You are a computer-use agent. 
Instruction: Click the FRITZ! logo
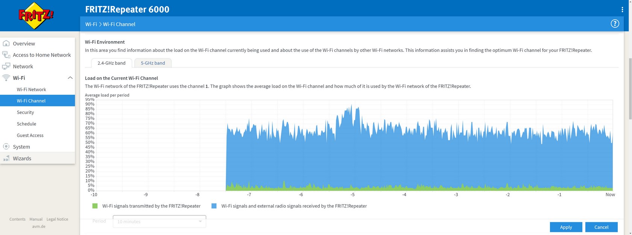point(36,16)
